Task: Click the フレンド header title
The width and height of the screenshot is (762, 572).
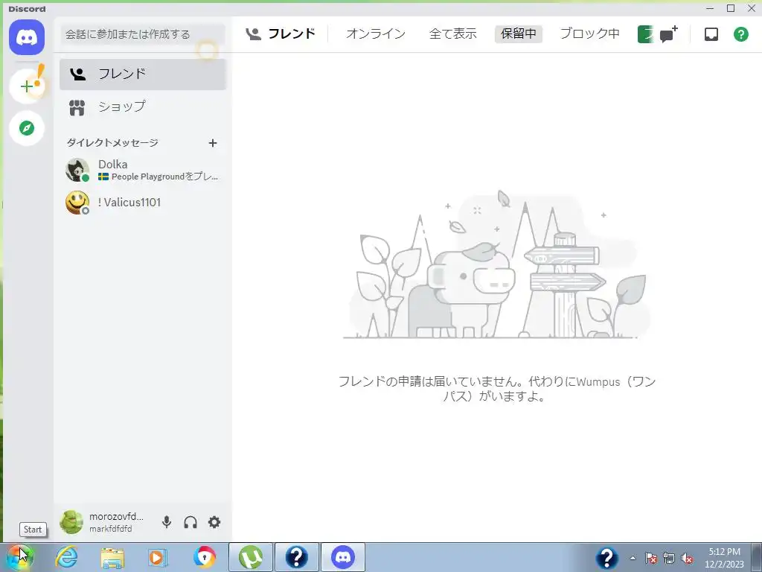Action: [x=292, y=34]
